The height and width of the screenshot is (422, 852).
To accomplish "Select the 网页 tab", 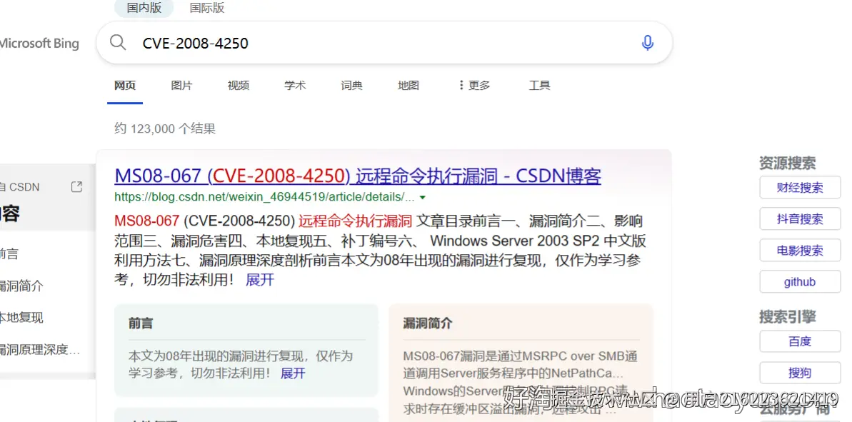I will pyautogui.click(x=125, y=85).
